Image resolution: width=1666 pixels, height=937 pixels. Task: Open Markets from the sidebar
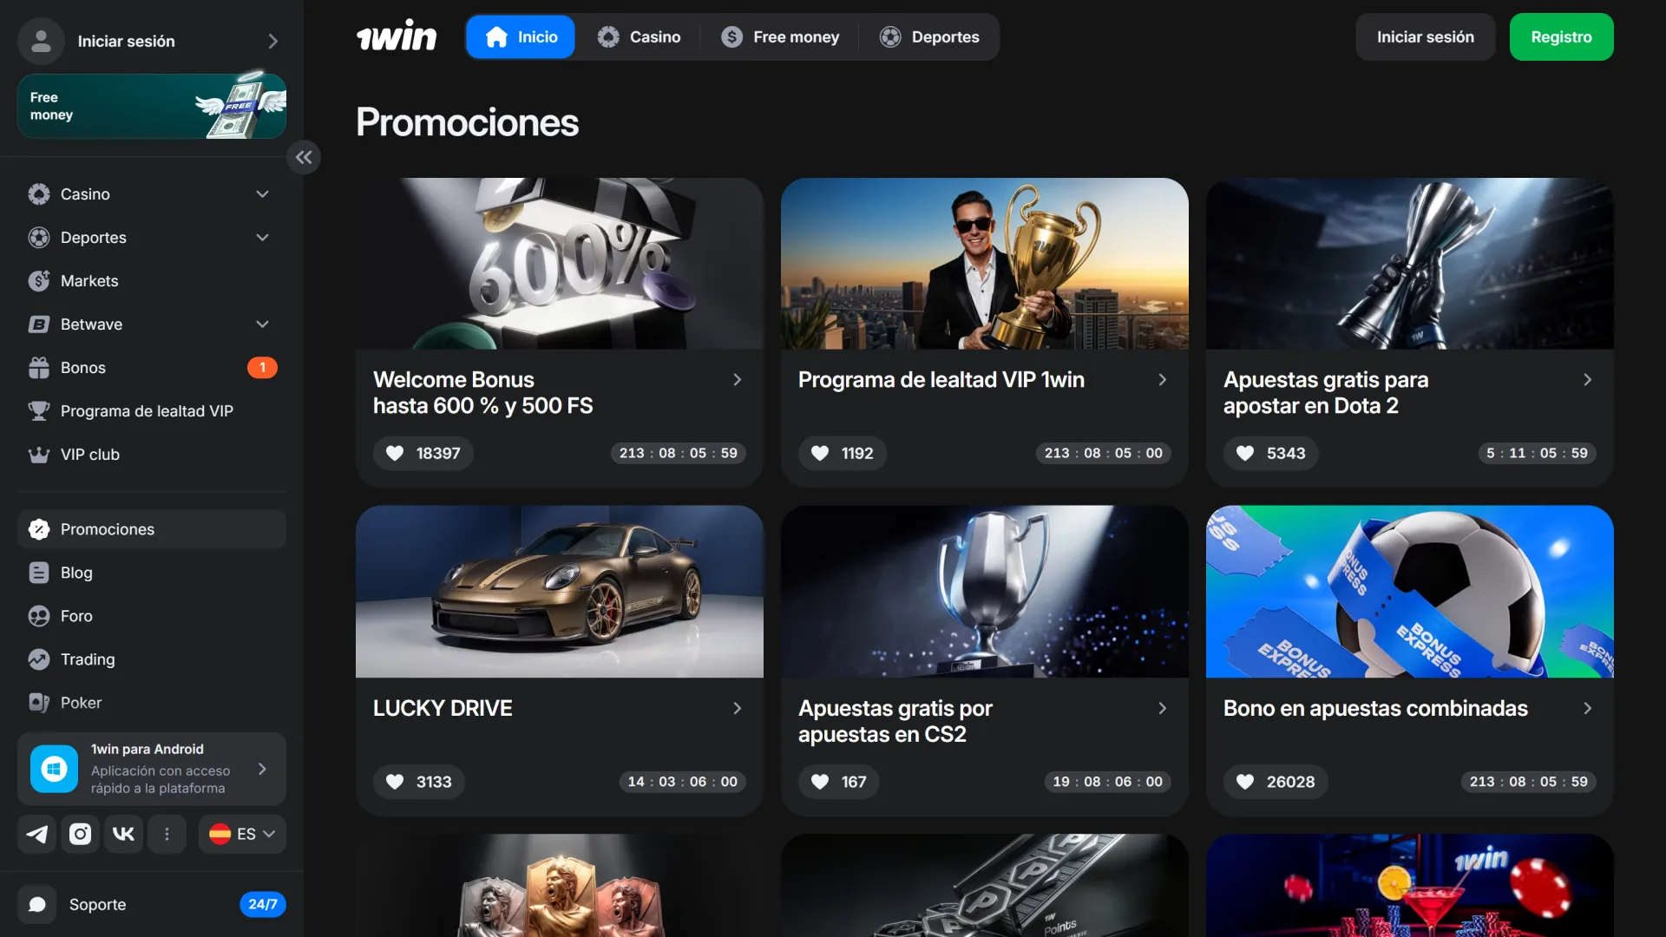coord(152,280)
